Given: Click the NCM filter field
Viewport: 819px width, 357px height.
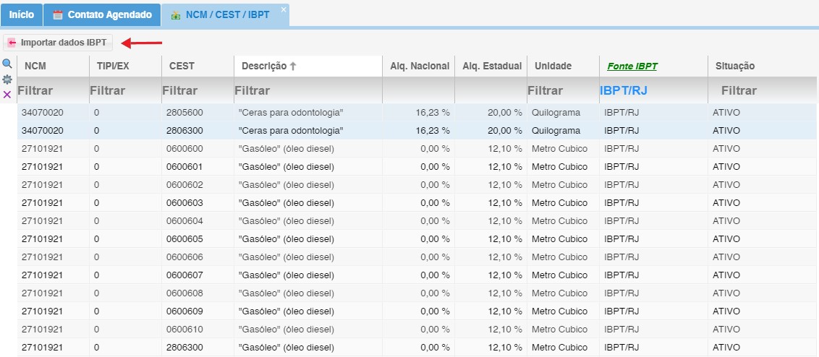Looking at the screenshot, I should tap(53, 90).
